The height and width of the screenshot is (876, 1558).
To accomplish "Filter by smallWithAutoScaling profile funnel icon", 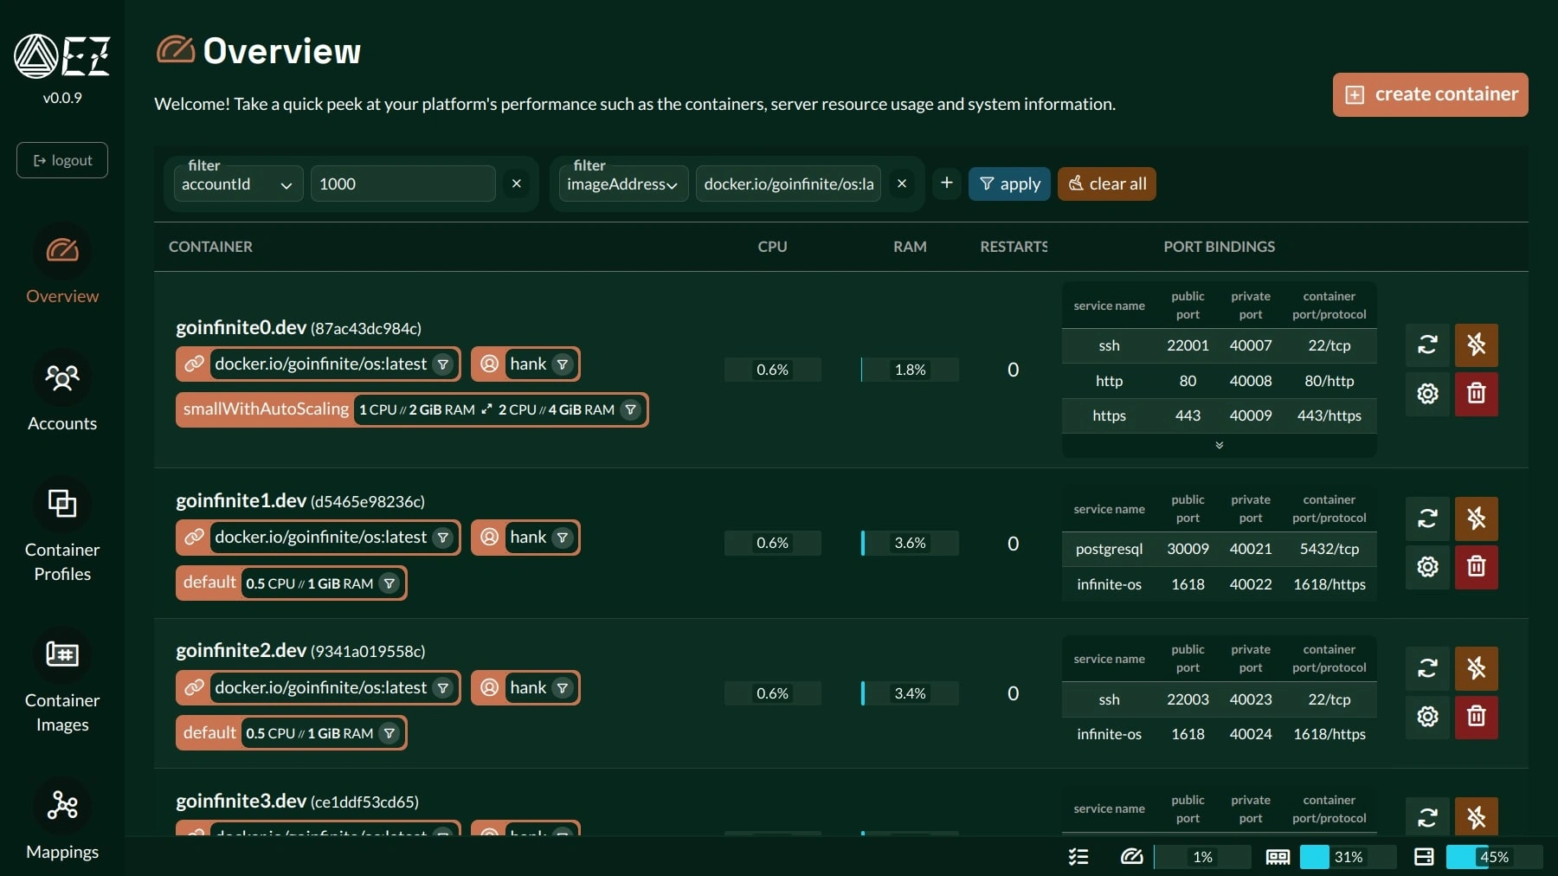I will 631,410.
